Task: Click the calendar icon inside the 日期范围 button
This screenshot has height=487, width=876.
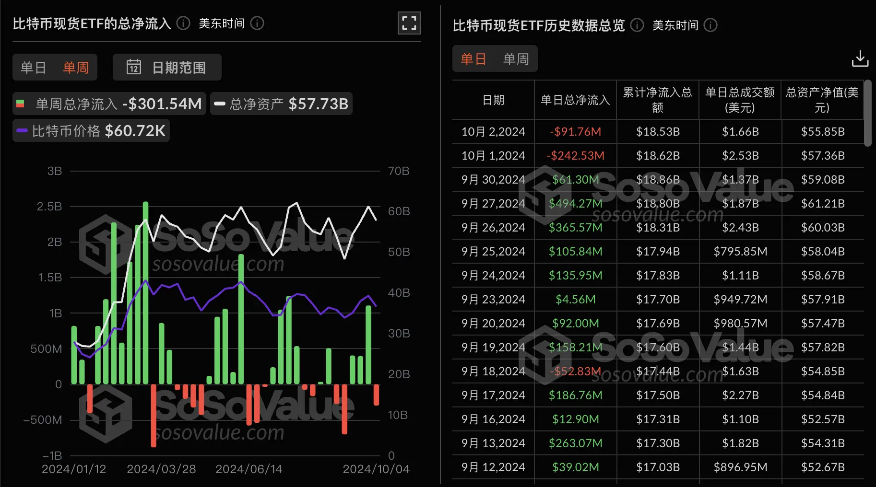Action: click(135, 67)
